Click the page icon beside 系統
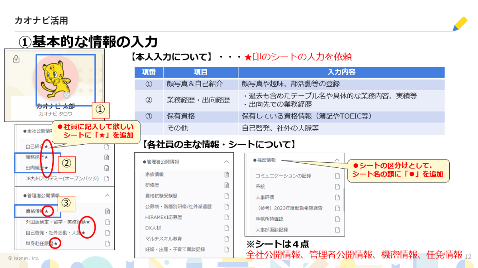The image size is (478, 268). tap(337, 186)
